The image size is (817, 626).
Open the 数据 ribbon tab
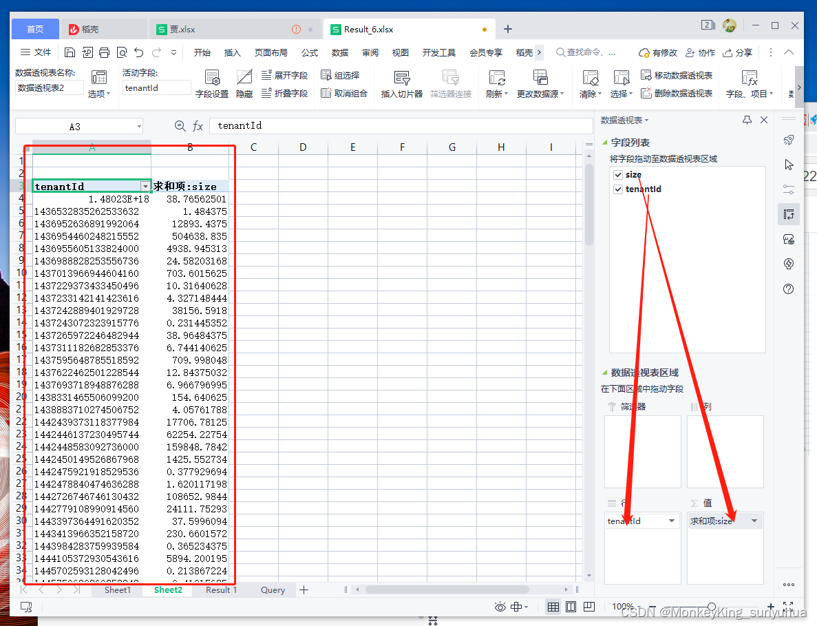340,52
